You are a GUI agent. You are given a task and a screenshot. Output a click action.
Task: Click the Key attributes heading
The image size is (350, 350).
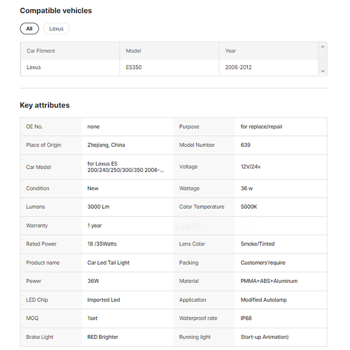click(45, 106)
